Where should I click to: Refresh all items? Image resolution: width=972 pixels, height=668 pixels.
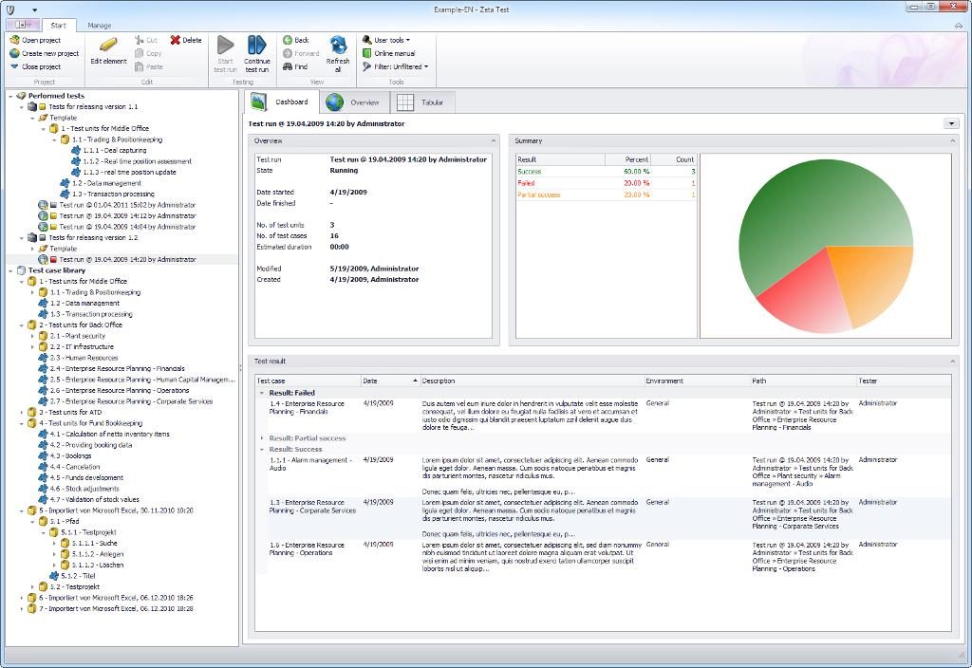tap(338, 54)
